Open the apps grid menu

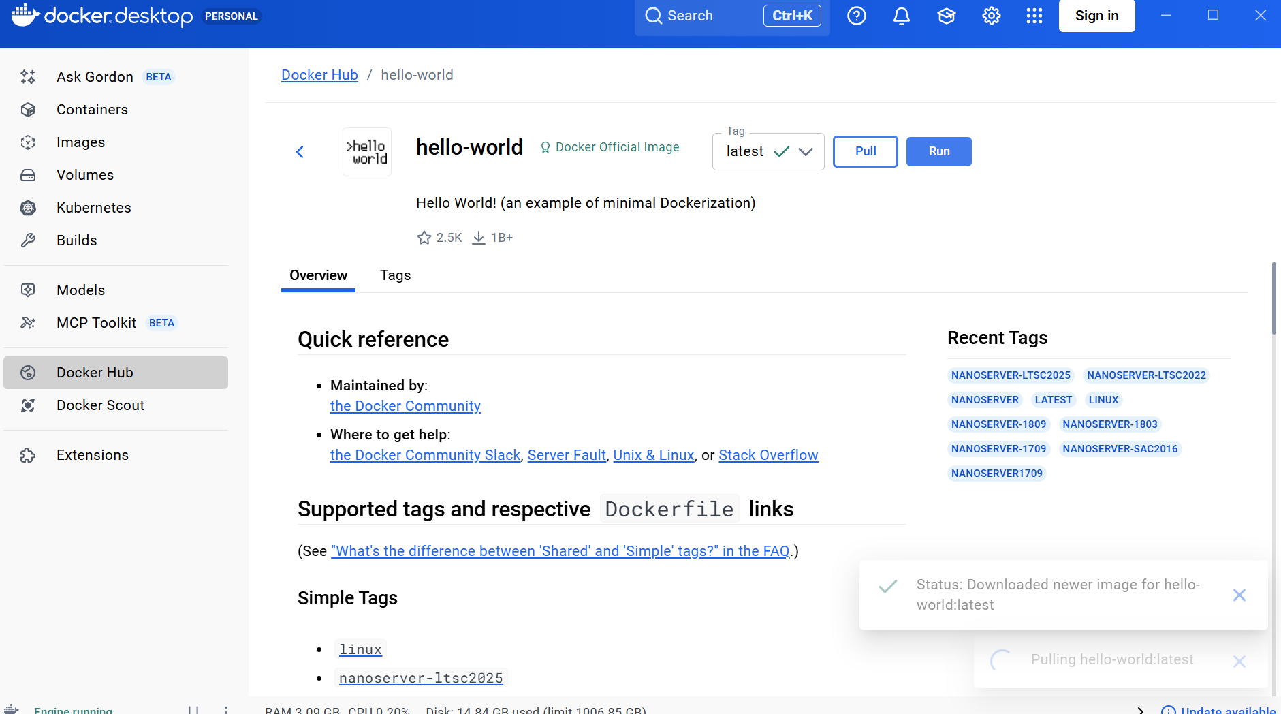[1034, 16]
